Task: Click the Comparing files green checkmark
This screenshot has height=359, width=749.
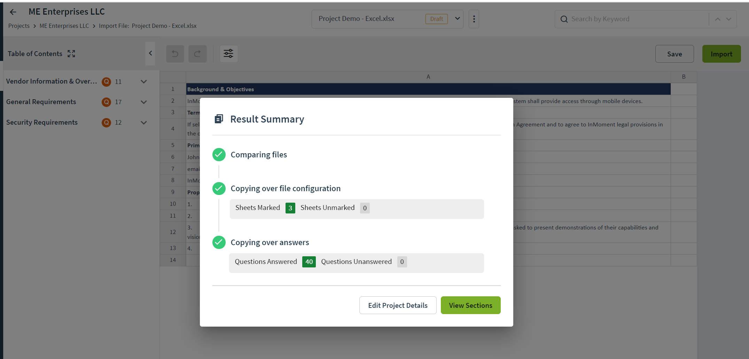Action: point(219,154)
